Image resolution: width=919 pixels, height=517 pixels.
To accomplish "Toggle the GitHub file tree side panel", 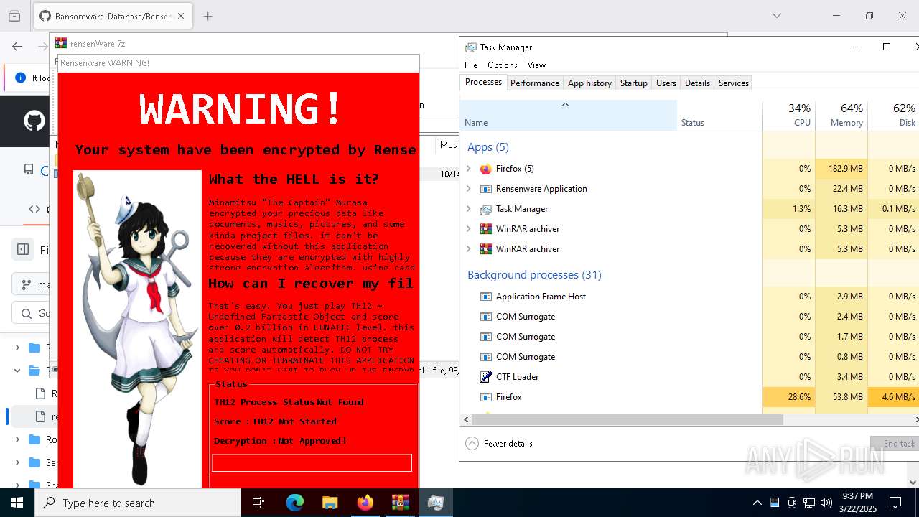I will (x=23, y=249).
